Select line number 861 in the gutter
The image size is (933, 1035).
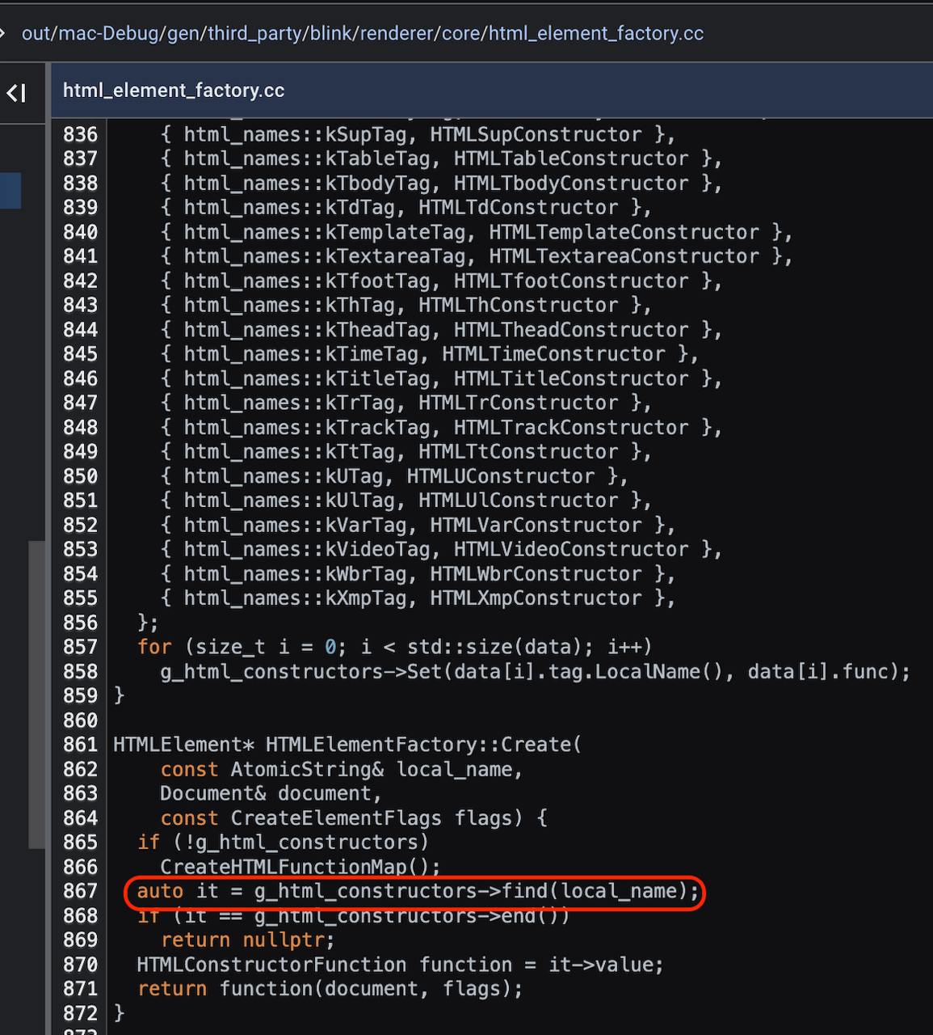point(80,745)
